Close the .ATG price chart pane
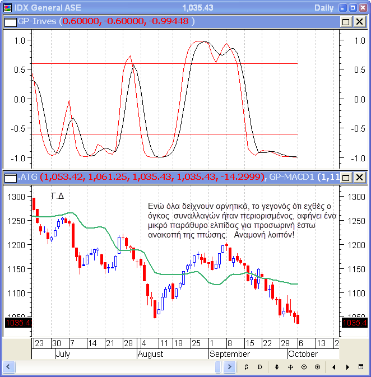 (x=359, y=178)
